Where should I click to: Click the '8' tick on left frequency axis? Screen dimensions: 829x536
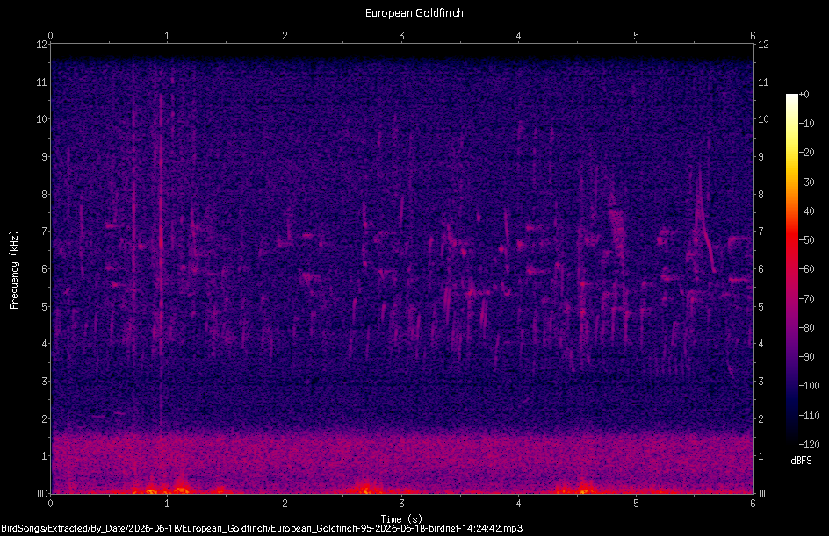(x=44, y=195)
